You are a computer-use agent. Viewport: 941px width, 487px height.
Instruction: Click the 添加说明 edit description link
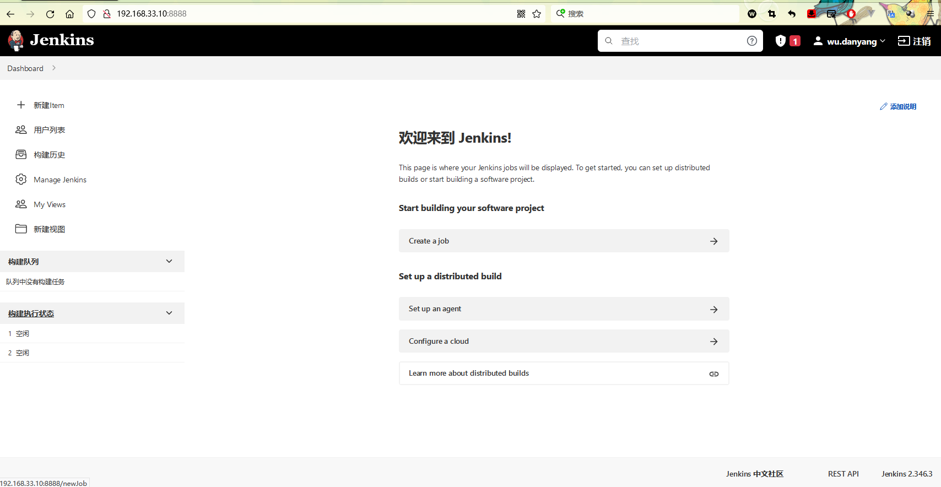click(x=898, y=107)
